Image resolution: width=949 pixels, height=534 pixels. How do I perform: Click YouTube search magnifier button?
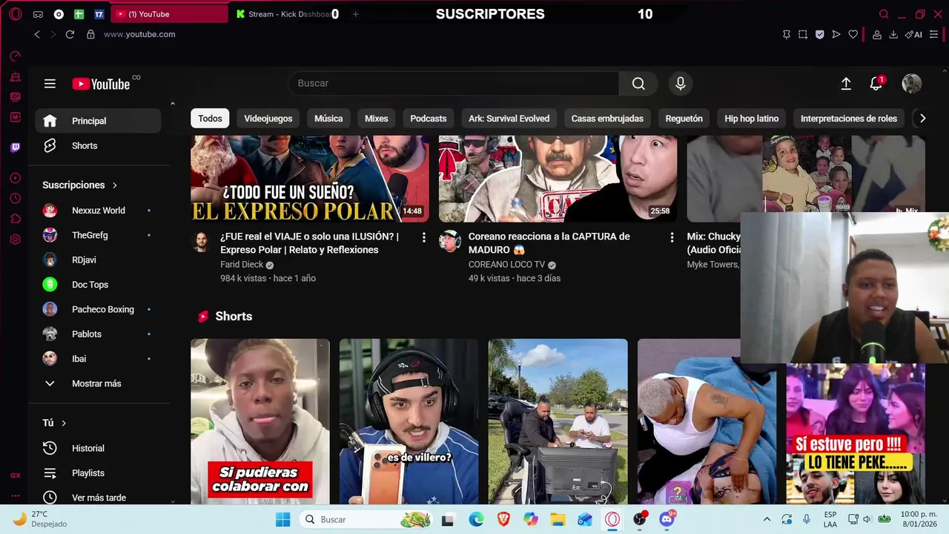tap(638, 84)
